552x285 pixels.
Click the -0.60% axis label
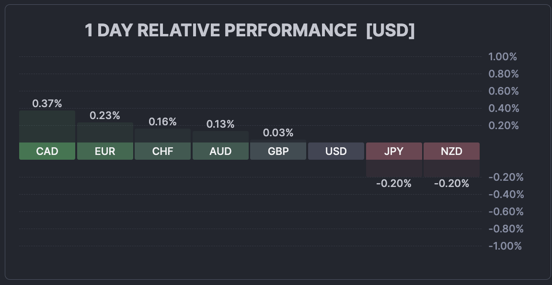pos(506,212)
